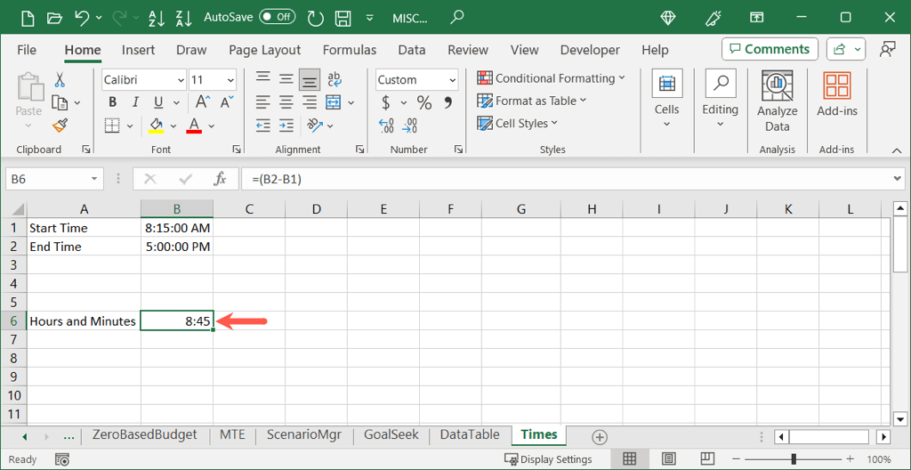Viewport: 911px width, 470px height.
Task: Open Cell Styles menu
Action: (517, 124)
